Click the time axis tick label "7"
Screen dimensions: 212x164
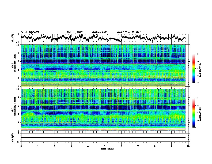coord(138,146)
